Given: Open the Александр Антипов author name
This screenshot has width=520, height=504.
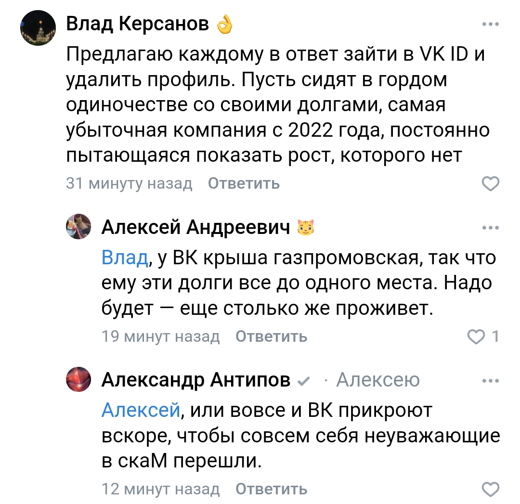Looking at the screenshot, I should coord(196,380).
